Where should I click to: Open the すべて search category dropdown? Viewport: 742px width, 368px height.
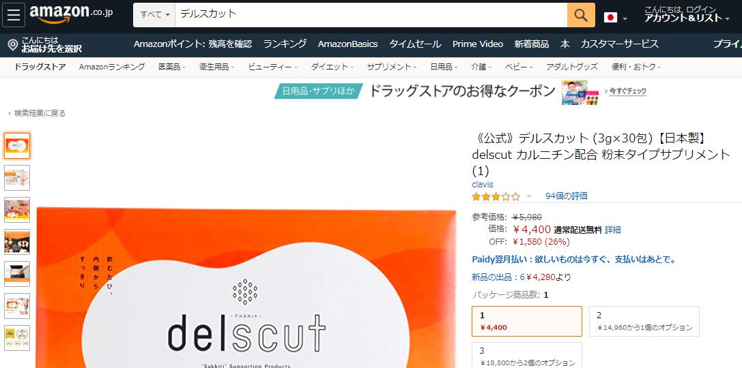pos(154,15)
